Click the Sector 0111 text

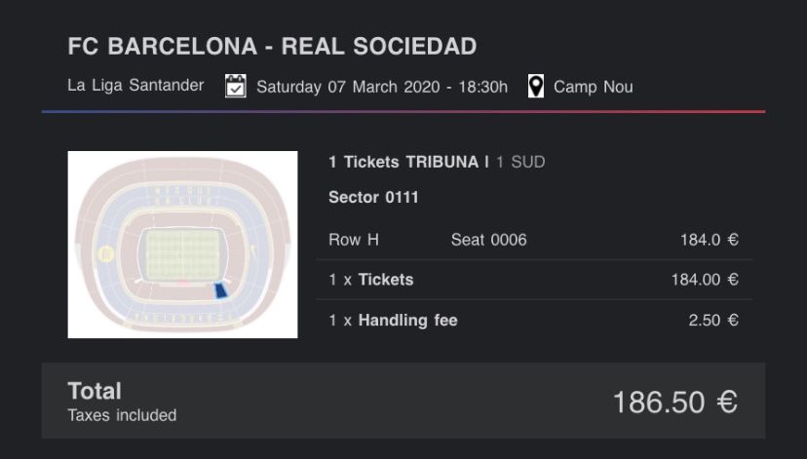click(373, 197)
